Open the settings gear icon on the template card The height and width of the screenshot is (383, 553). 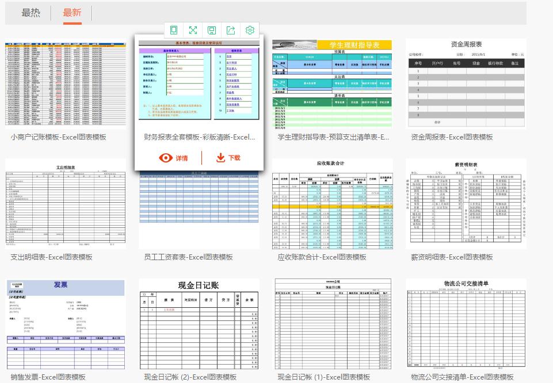click(x=249, y=30)
